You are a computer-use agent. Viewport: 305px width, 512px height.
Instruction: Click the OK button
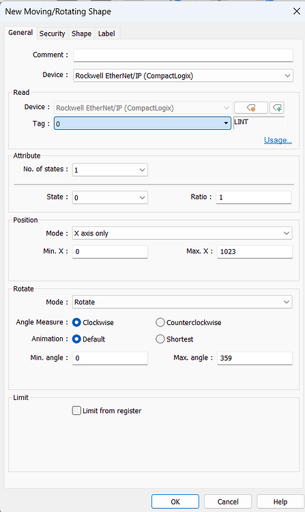point(175,502)
